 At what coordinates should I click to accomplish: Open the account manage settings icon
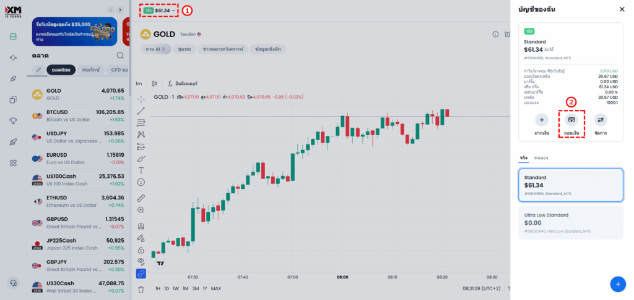pos(600,120)
